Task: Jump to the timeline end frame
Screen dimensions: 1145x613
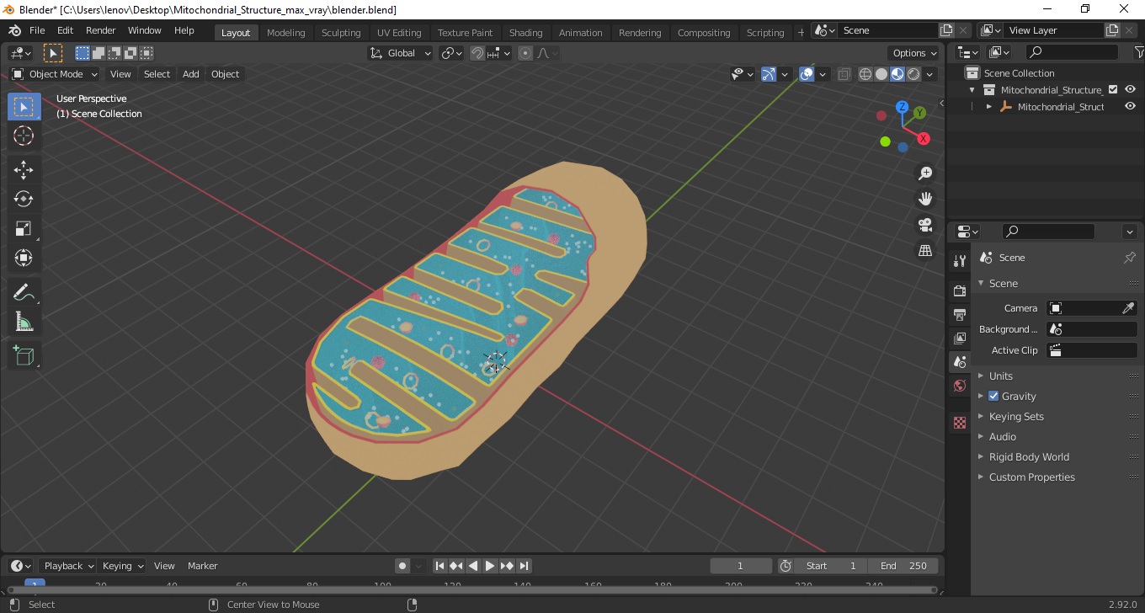Action: [x=524, y=566]
